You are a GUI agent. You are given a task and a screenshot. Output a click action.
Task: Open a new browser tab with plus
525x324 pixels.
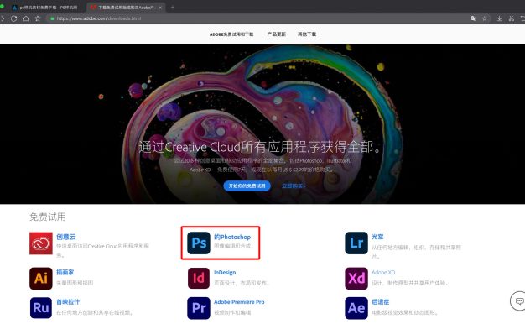point(173,7)
